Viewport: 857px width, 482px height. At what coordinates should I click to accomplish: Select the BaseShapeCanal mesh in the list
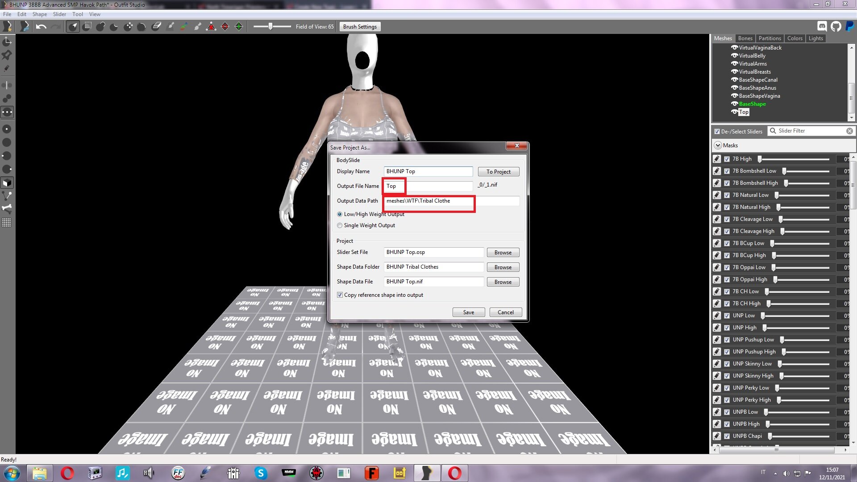click(758, 80)
